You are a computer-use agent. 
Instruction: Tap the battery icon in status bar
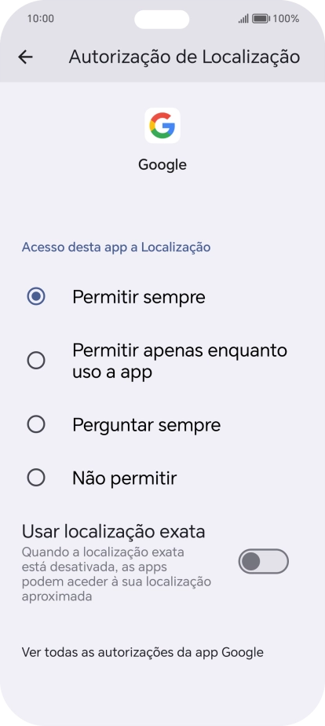tap(261, 19)
